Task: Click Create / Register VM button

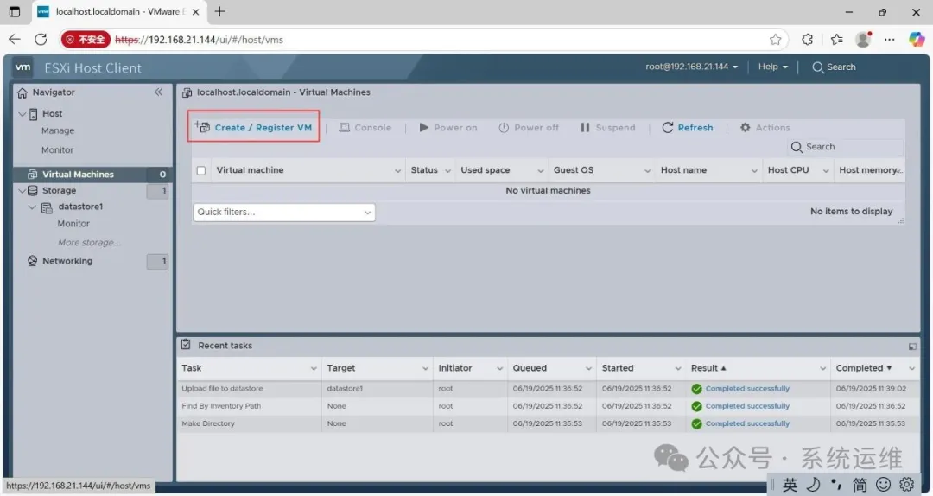Action: [x=253, y=127]
